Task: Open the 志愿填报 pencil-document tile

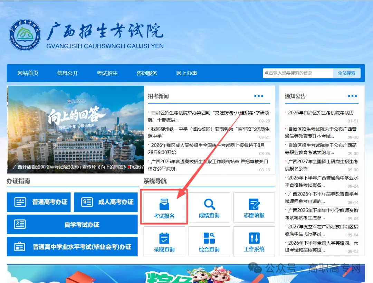Action: click(254, 207)
